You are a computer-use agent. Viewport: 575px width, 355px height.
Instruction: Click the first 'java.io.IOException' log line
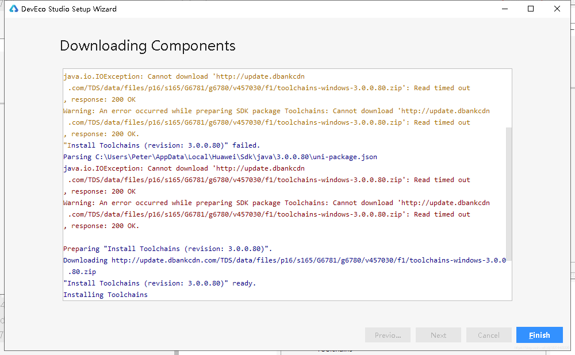tap(184, 76)
